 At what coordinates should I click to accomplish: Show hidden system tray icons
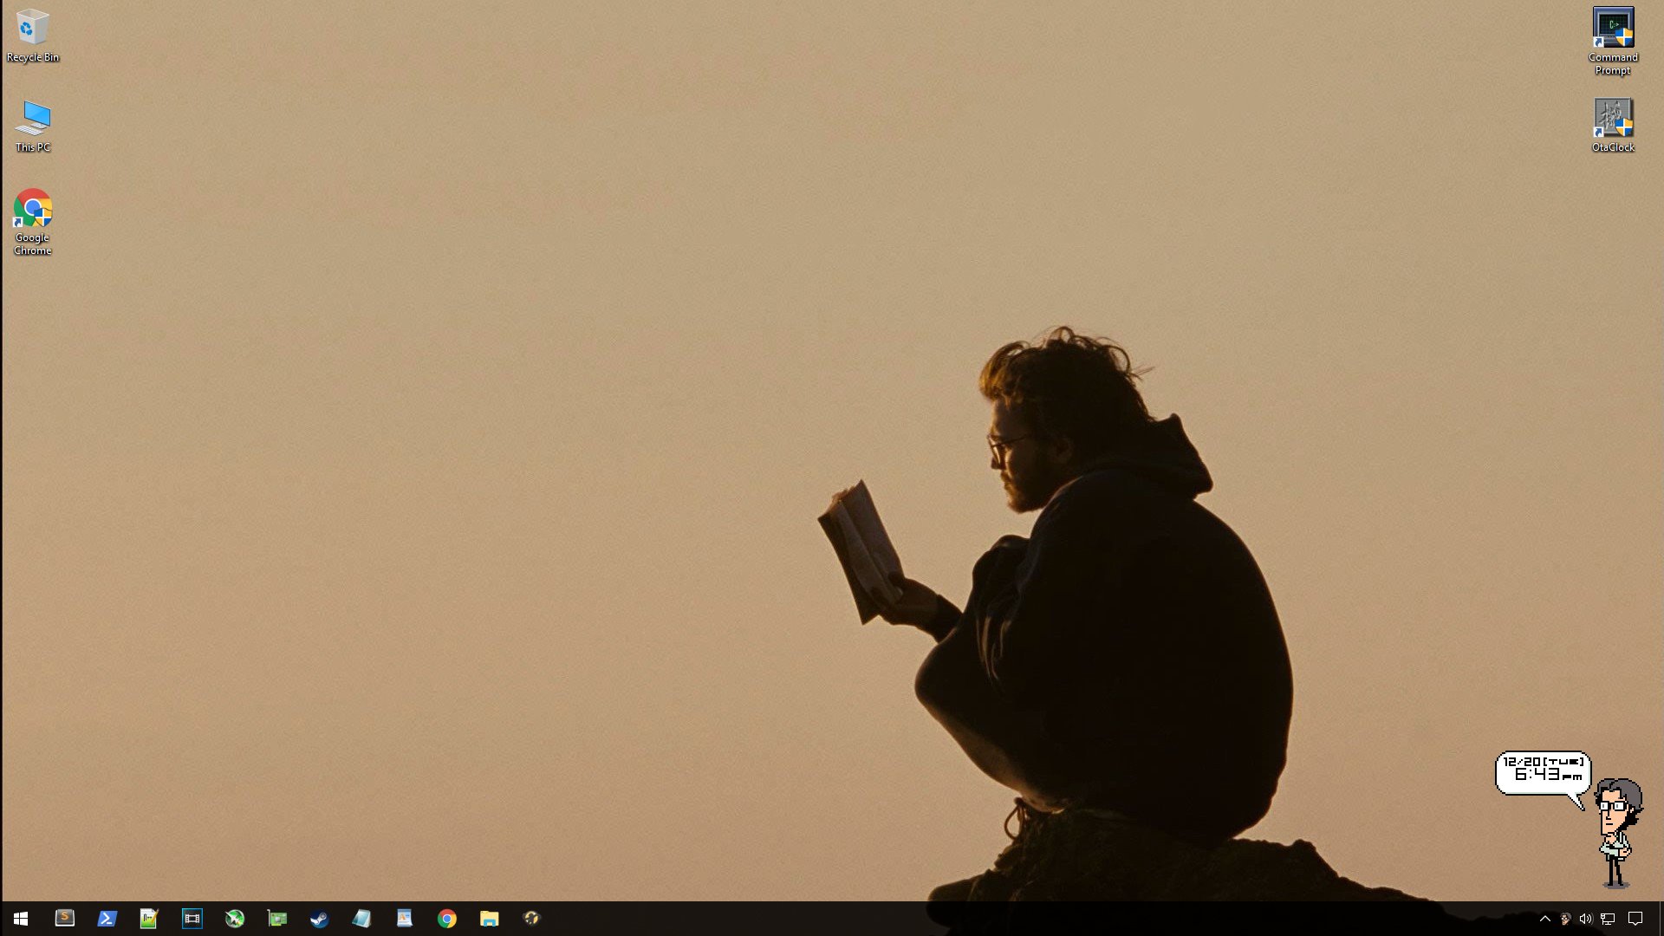(x=1544, y=919)
